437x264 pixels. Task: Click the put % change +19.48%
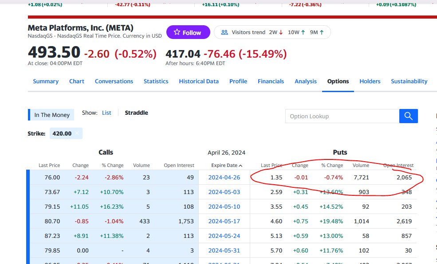coord(331,221)
